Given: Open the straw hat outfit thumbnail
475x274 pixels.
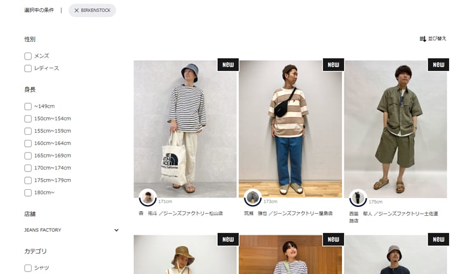Looking at the screenshot, I should 185,254.
